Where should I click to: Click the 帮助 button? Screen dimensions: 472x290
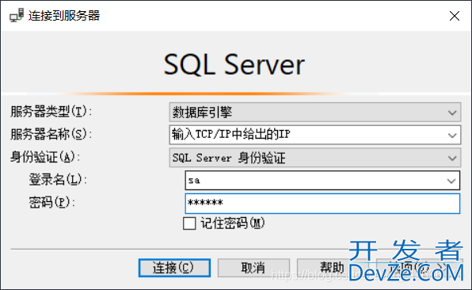pyautogui.click(x=333, y=268)
